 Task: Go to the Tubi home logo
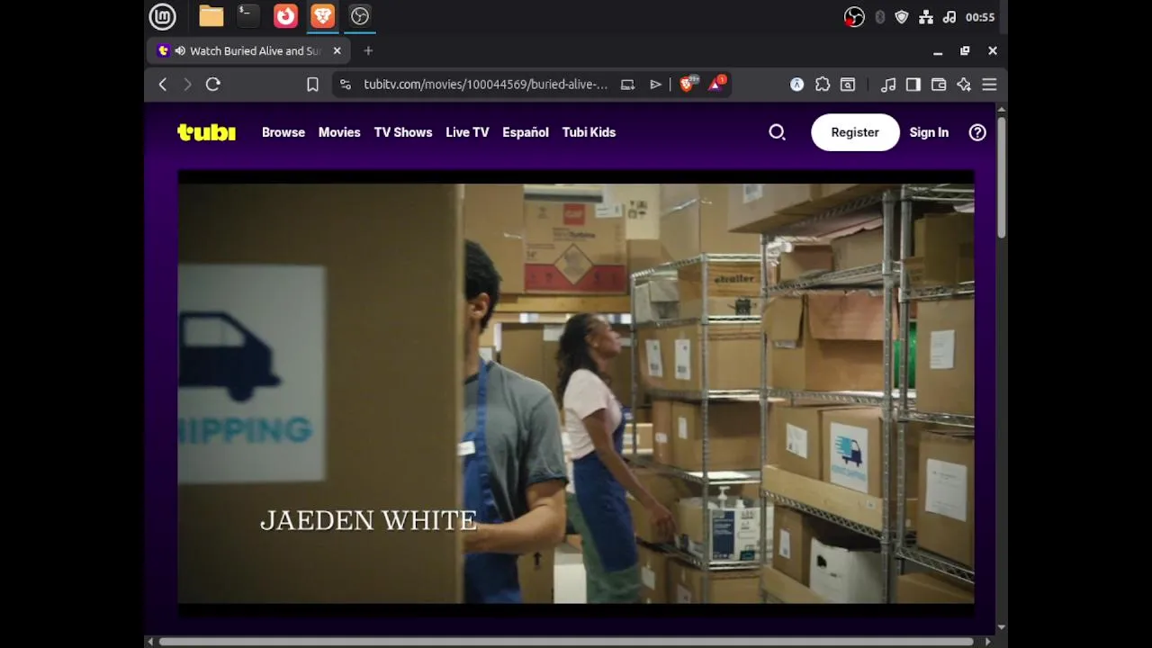coord(206,132)
